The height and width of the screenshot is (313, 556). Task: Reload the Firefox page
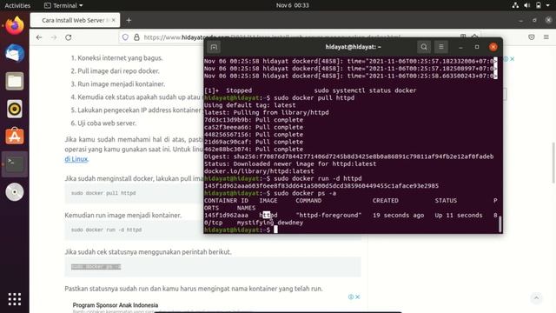[69, 37]
